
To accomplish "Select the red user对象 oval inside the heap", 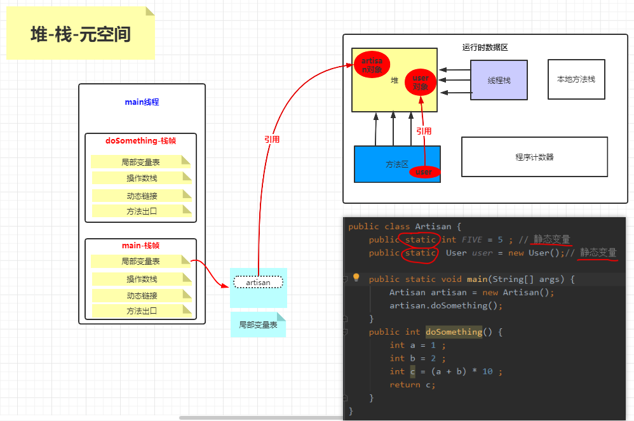I will [x=419, y=82].
